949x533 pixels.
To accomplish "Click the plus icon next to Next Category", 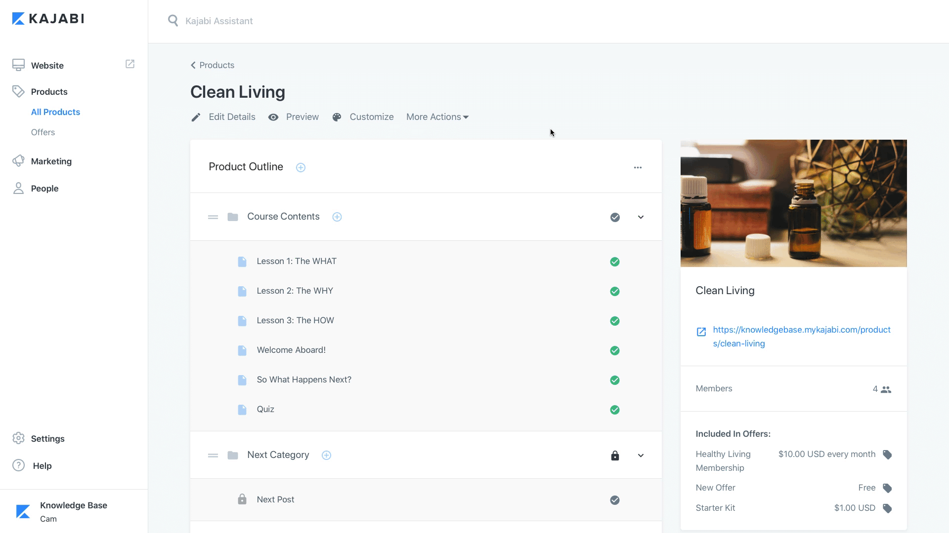I will pyautogui.click(x=326, y=456).
